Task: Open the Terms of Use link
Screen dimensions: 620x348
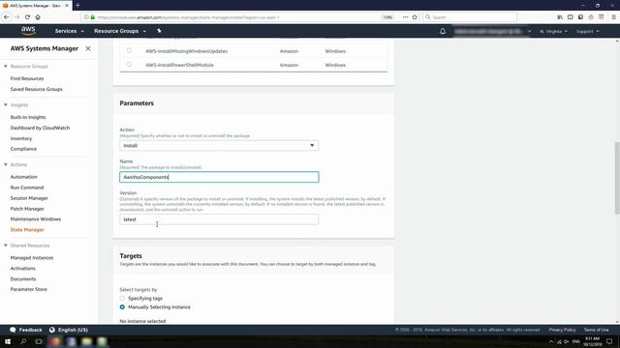Action: [x=597, y=330]
